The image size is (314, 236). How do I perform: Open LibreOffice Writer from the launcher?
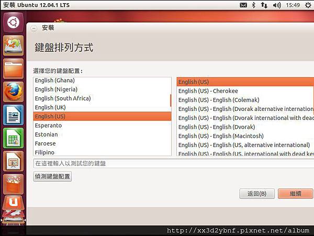click(x=14, y=115)
